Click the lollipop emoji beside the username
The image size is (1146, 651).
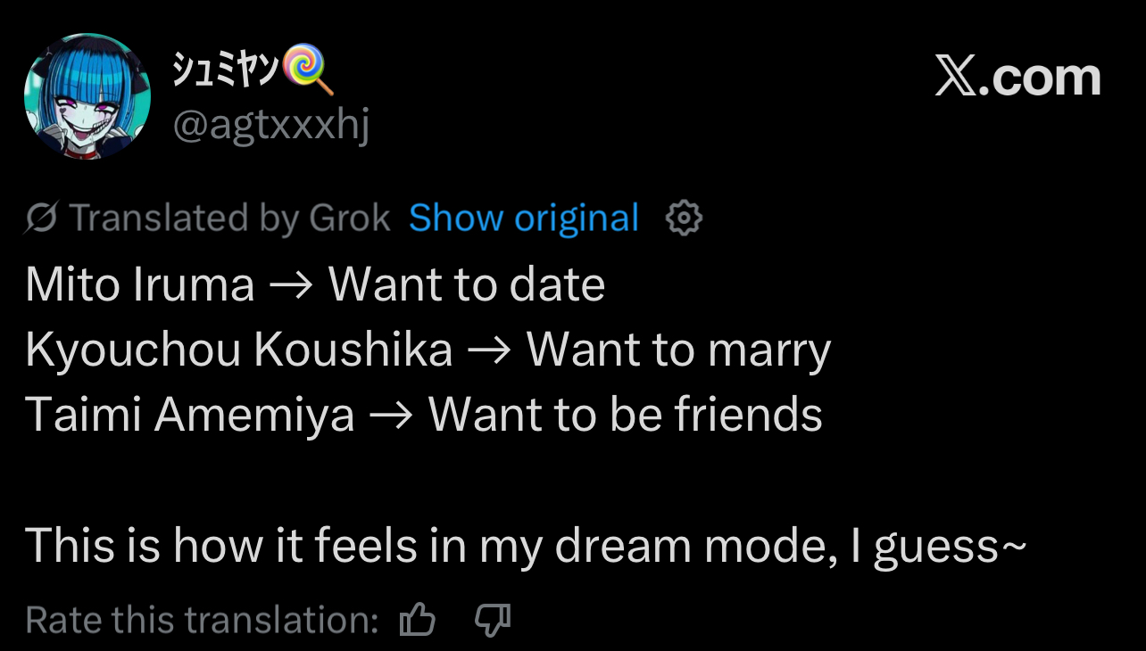coord(308,72)
